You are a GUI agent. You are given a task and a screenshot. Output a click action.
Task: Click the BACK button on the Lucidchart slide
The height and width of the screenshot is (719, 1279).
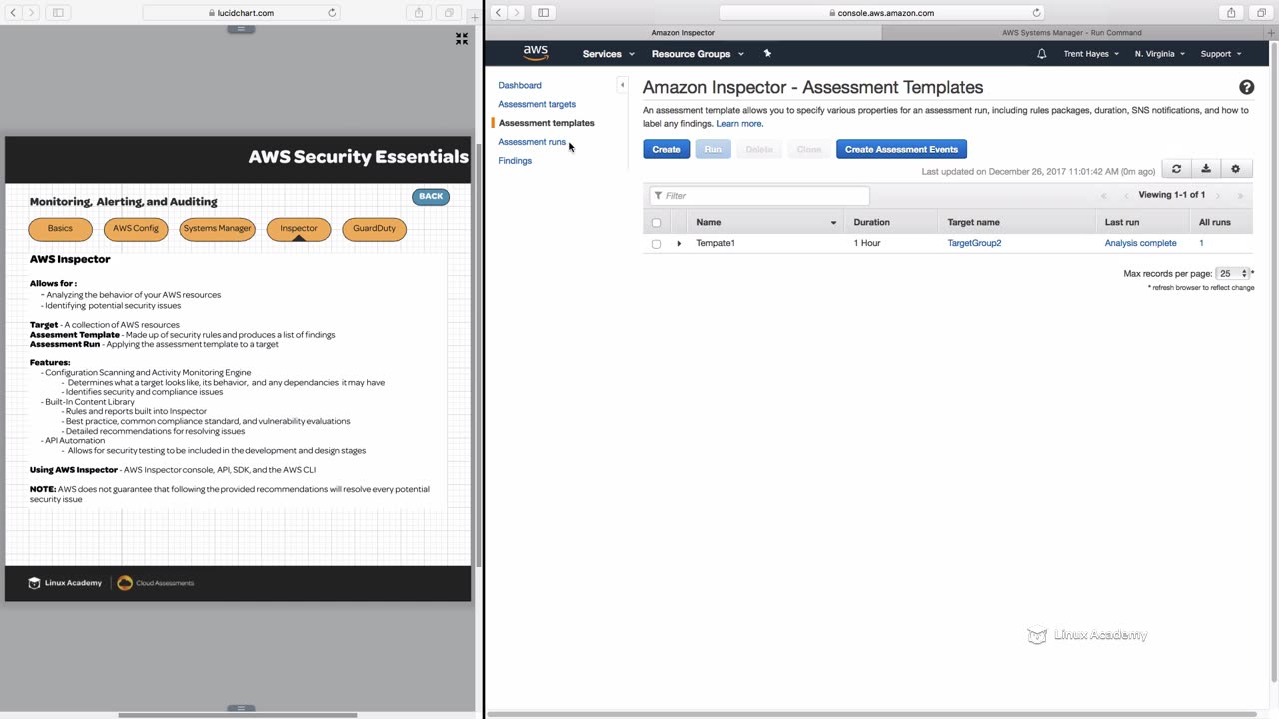[431, 197]
